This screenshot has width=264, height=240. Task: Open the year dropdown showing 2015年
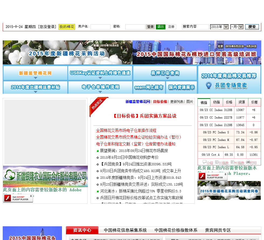(x=219, y=27)
